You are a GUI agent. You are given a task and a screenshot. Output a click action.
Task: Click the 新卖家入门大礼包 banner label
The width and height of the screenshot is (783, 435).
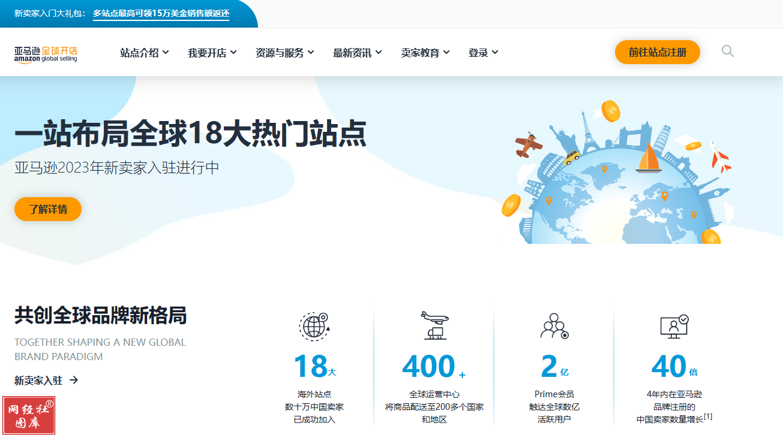[x=50, y=13]
